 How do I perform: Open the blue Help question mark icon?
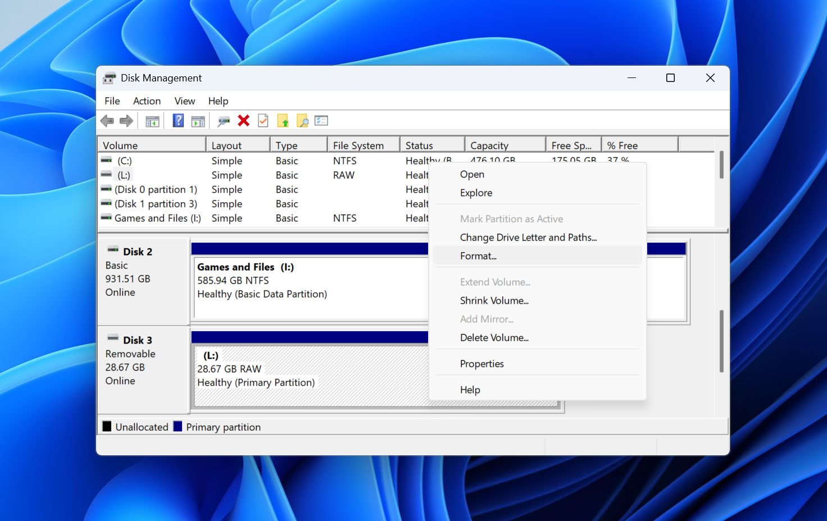coord(178,120)
